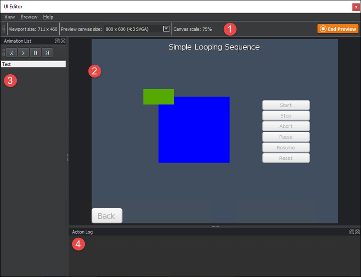
Task: Click the Pause button on the canvas
Action: coord(286,136)
